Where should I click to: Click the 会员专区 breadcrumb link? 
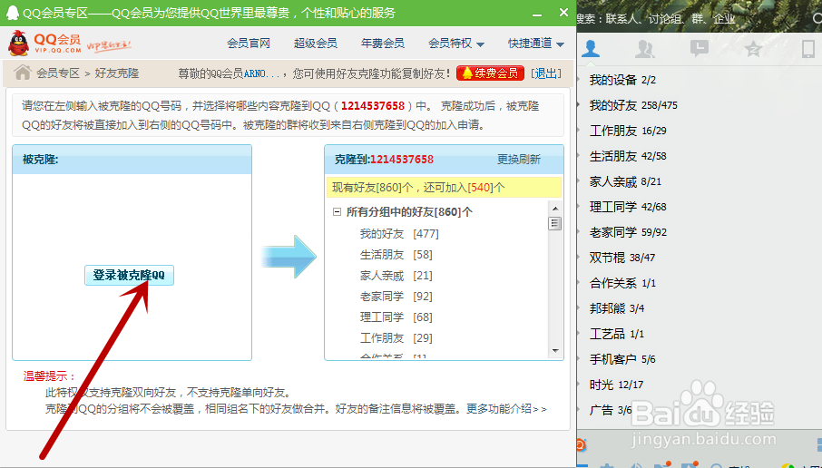click(58, 73)
